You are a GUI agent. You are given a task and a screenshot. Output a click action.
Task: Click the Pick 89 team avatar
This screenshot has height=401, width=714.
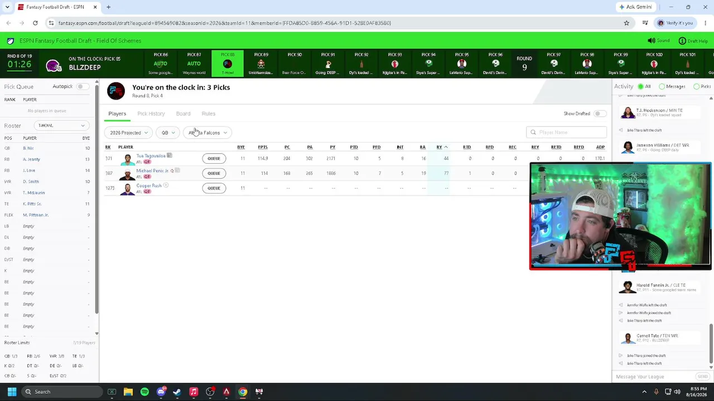coord(261,64)
